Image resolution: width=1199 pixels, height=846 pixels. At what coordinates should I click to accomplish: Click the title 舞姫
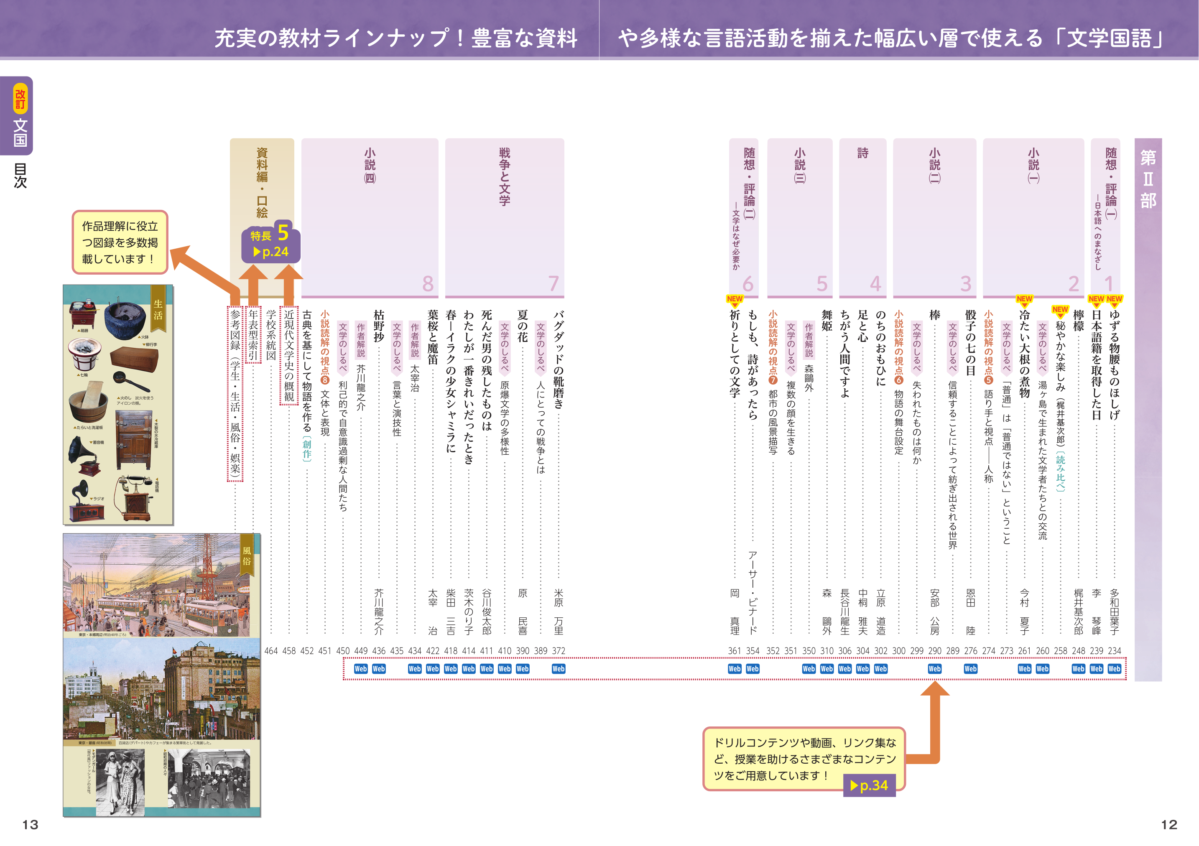[827, 320]
